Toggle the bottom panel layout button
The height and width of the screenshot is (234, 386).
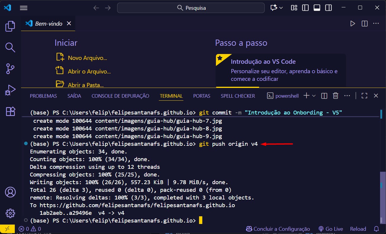317,8
